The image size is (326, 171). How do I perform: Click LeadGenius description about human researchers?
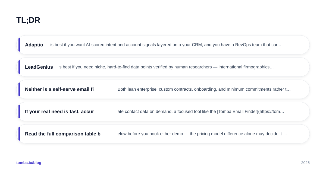166,67
